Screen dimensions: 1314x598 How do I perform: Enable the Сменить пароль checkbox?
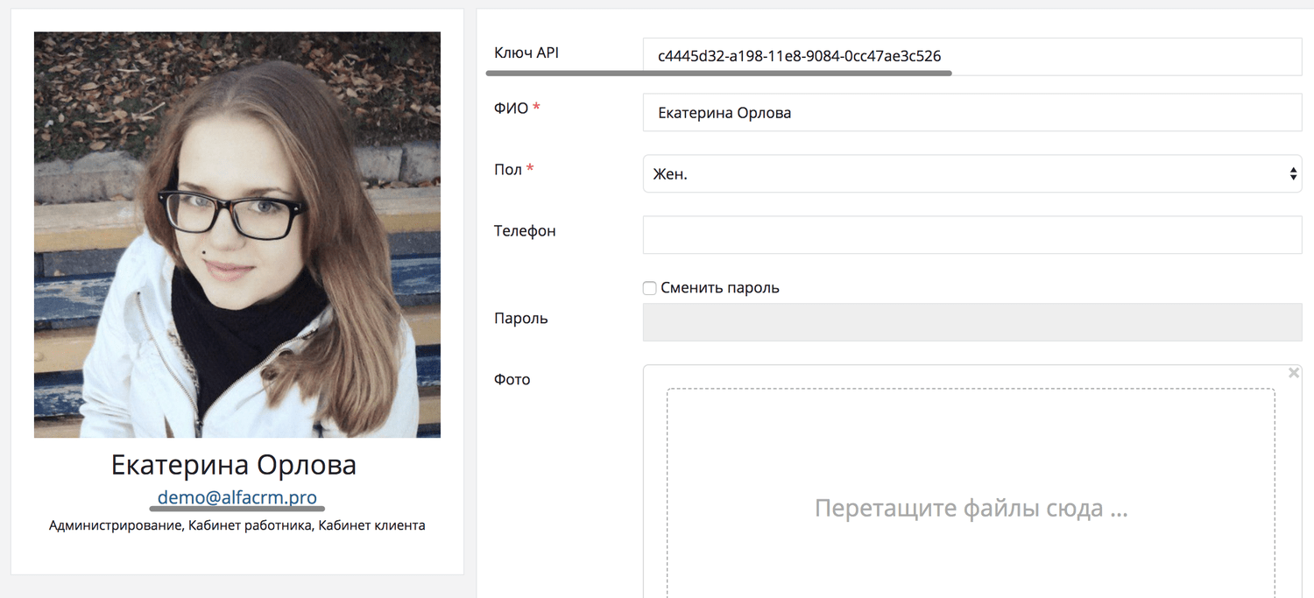coord(649,288)
